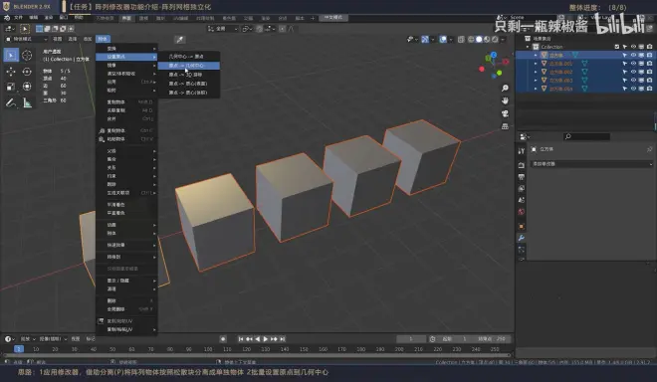Click the pan view hand icon
657x382 pixels.
[x=505, y=100]
